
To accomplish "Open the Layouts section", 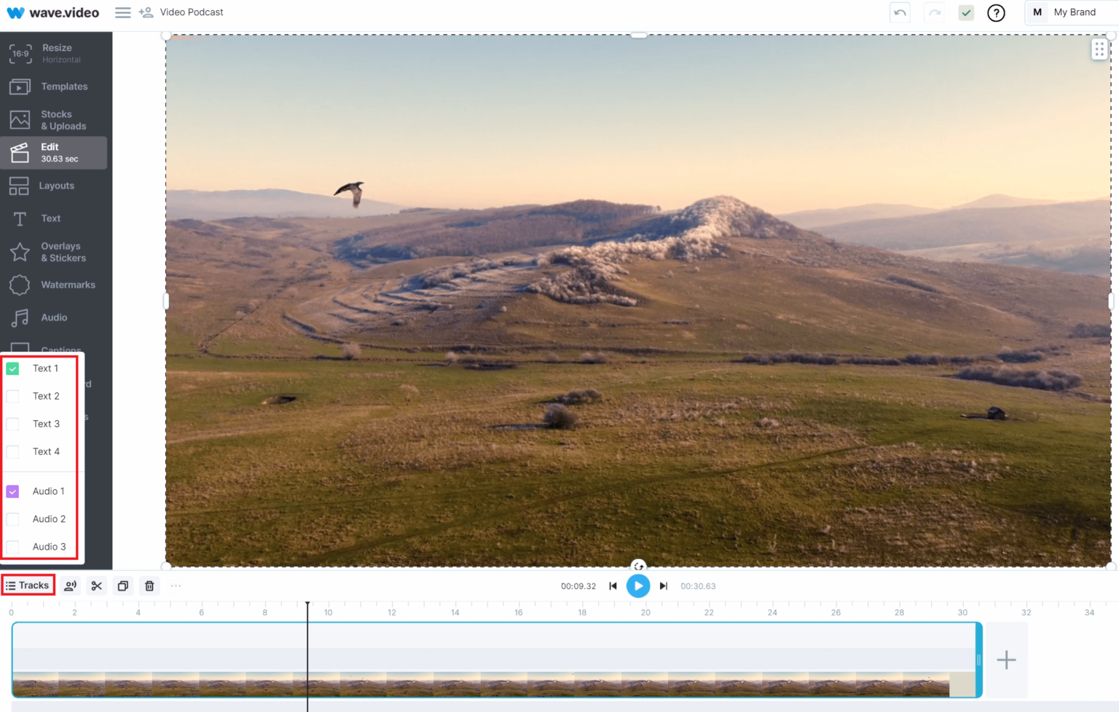I will [58, 186].
